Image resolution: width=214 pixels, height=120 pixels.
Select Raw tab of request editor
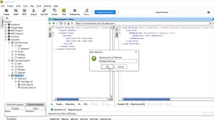point(50,35)
